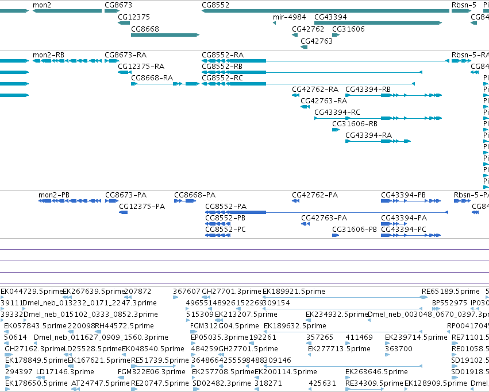Select the CG8552 gene label

click(x=215, y=5)
